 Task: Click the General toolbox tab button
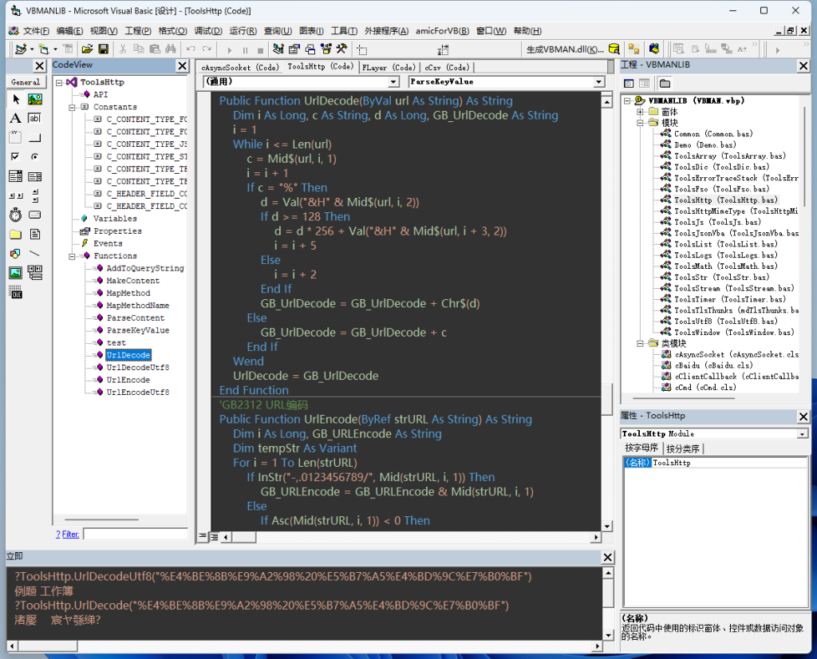point(26,82)
